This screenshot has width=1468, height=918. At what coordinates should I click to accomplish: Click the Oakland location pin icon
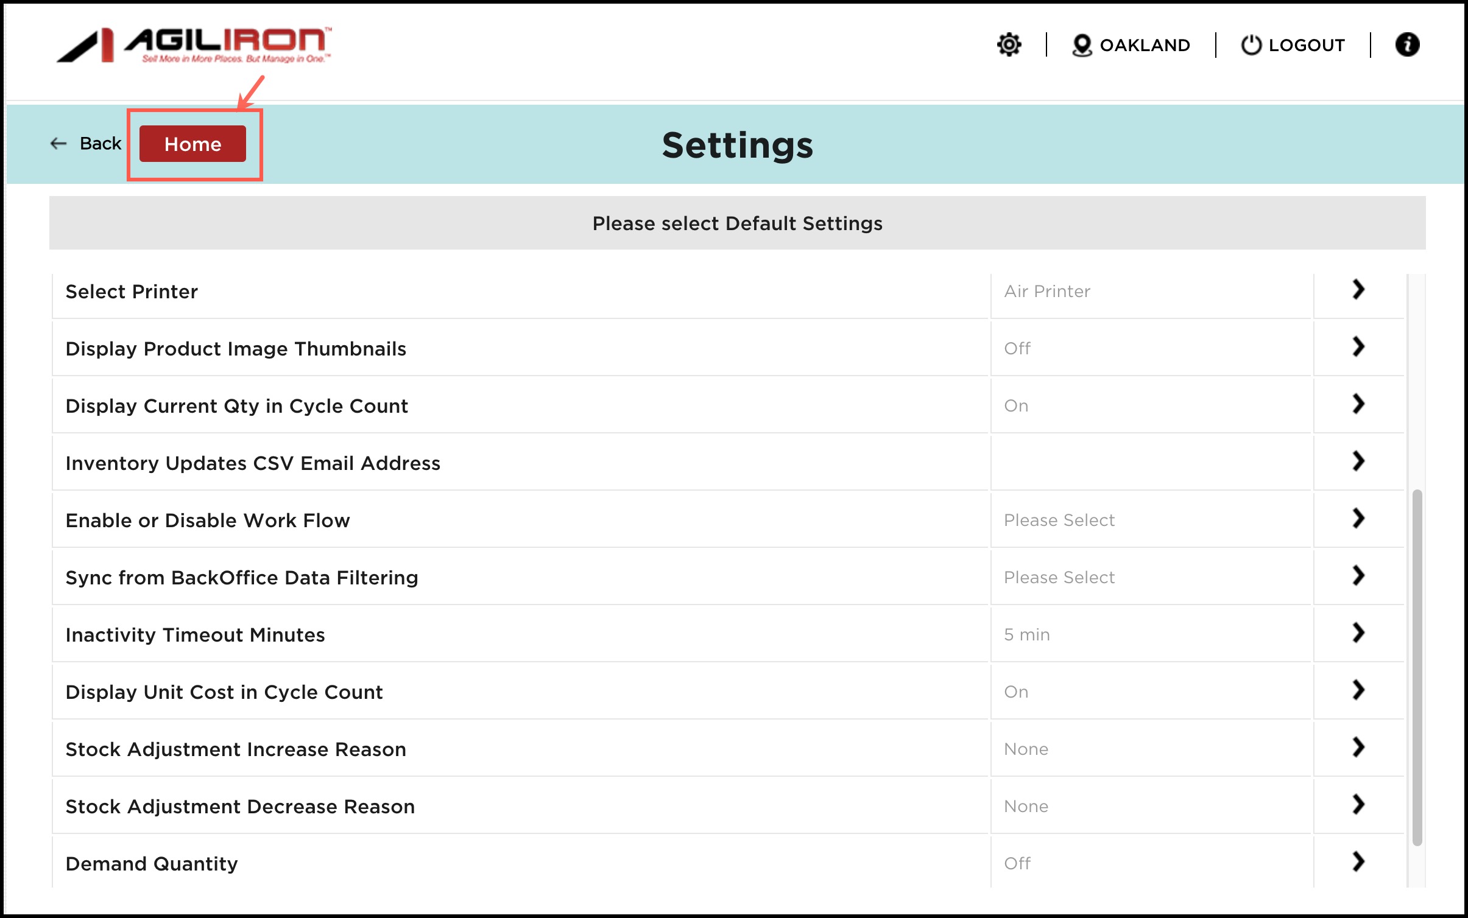tap(1081, 45)
